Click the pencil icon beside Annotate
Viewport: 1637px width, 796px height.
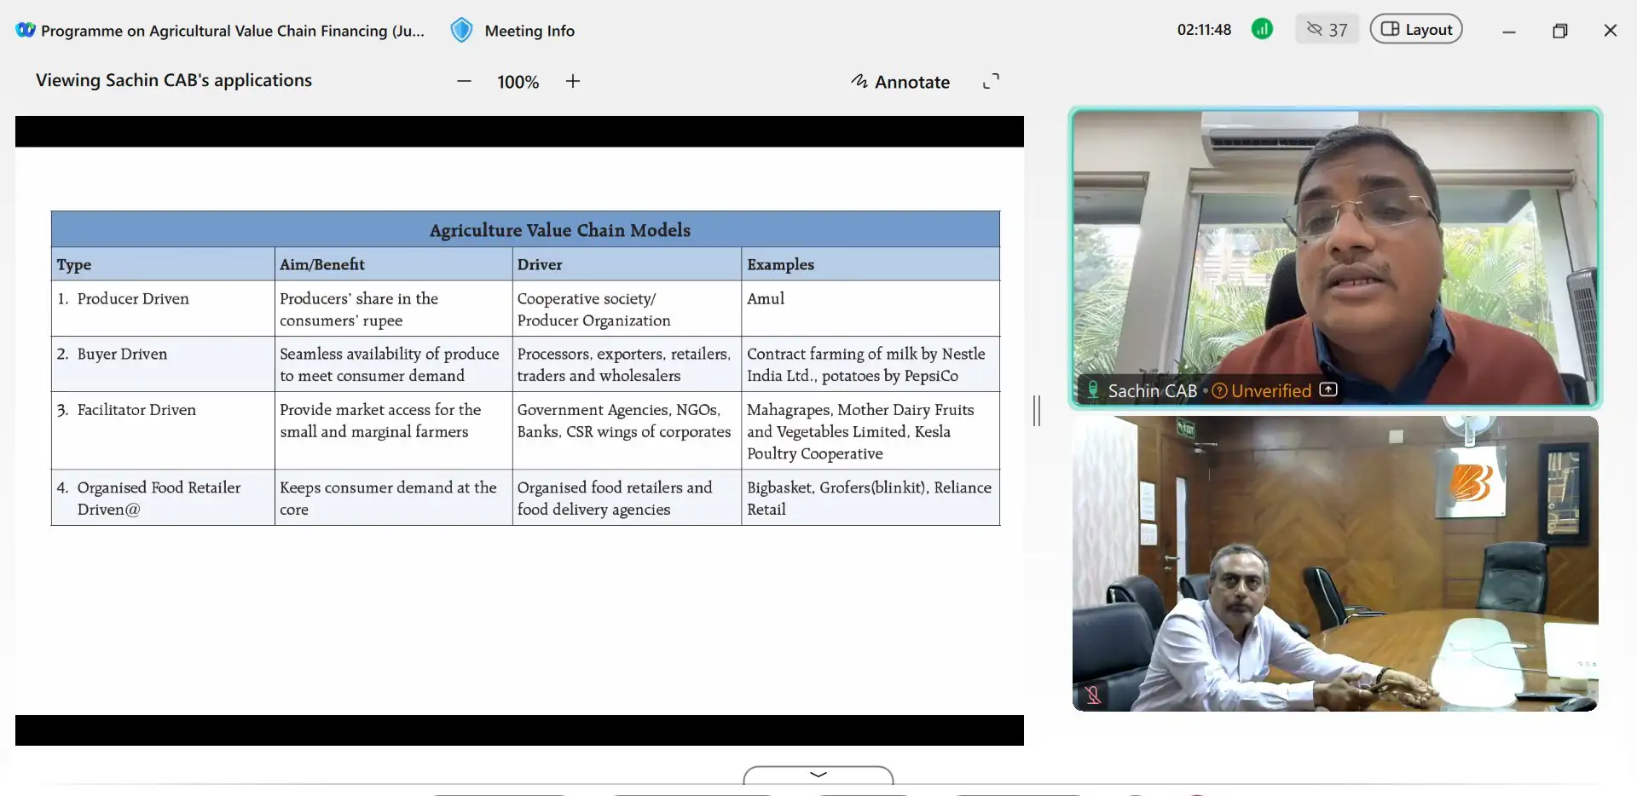click(859, 81)
